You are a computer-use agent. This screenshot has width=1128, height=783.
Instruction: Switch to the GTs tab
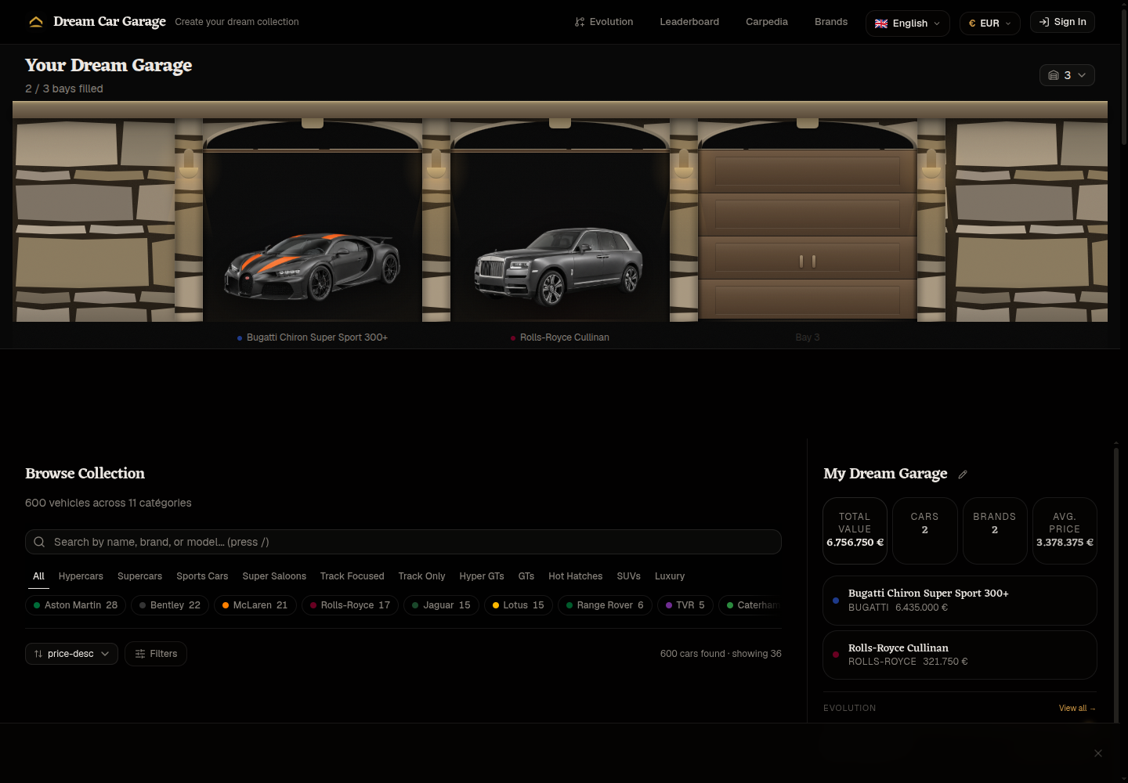coord(526,576)
